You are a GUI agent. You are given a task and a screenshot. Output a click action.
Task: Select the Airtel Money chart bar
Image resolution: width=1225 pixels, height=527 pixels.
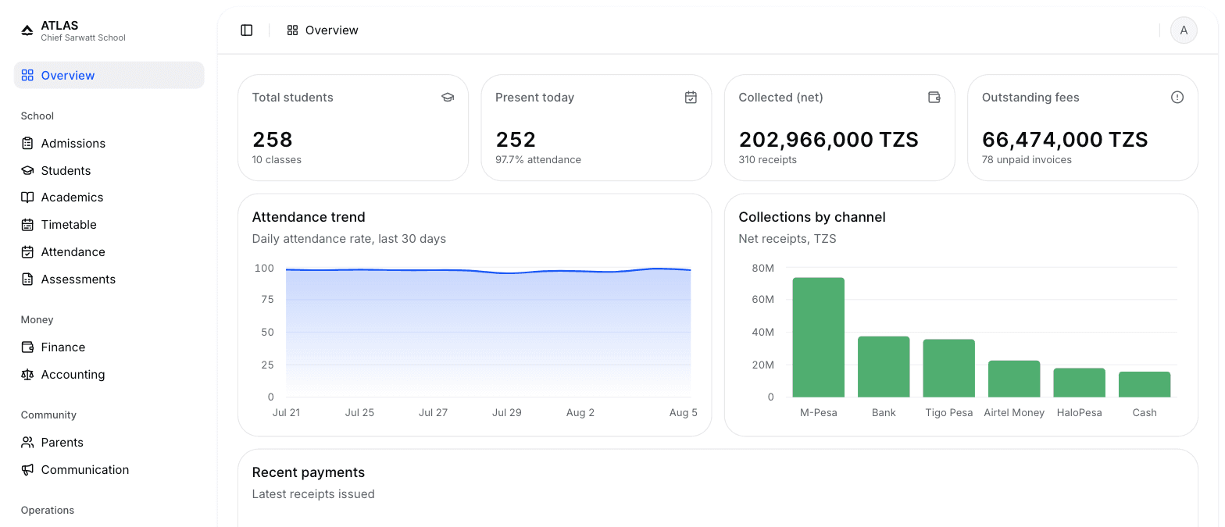tap(1014, 379)
